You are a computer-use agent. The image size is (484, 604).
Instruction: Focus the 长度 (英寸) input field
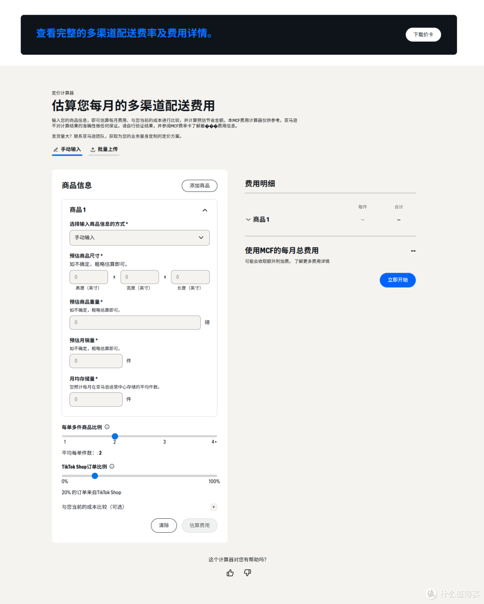190,277
